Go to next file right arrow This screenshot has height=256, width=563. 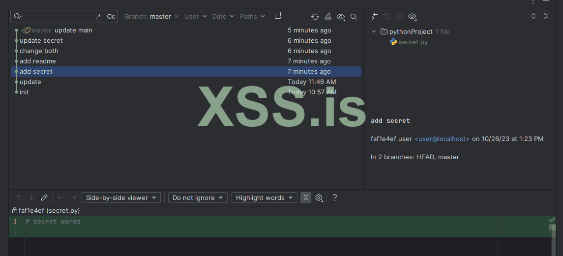point(73,198)
